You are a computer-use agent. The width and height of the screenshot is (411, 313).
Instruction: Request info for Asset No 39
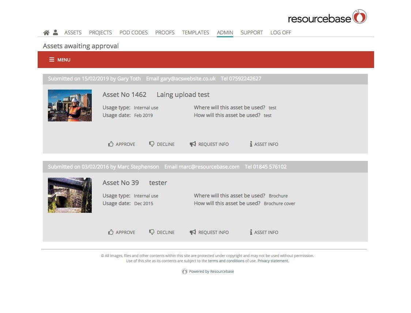(209, 232)
